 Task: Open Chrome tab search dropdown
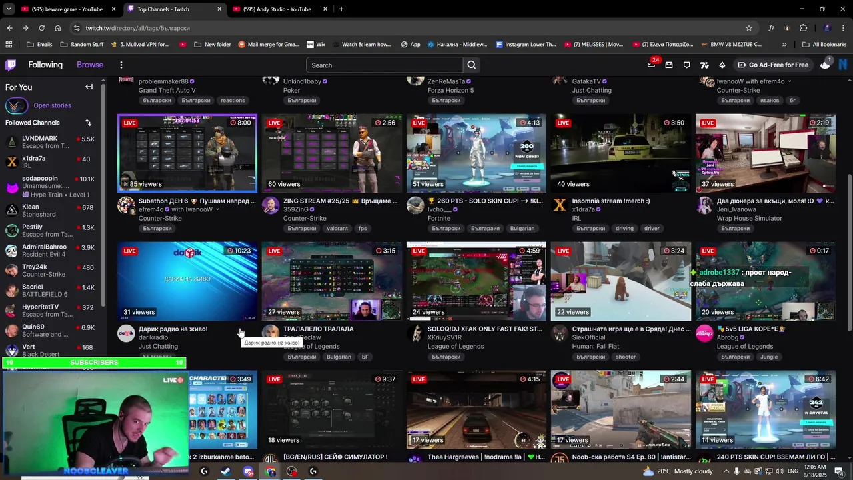point(9,9)
